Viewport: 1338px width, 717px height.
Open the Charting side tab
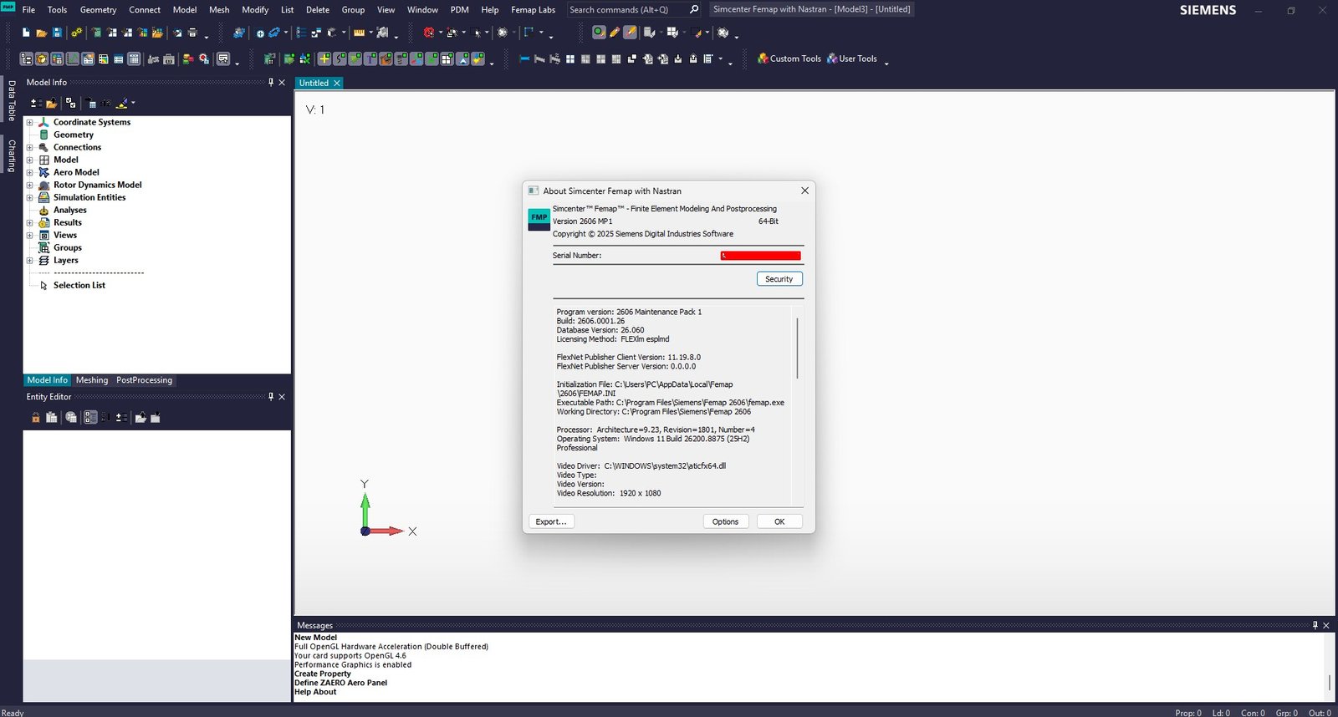point(12,155)
